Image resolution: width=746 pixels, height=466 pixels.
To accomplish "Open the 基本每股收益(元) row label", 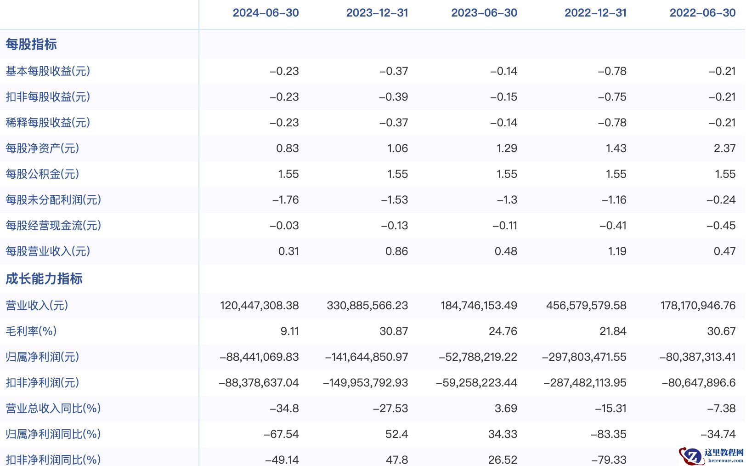I will click(48, 71).
